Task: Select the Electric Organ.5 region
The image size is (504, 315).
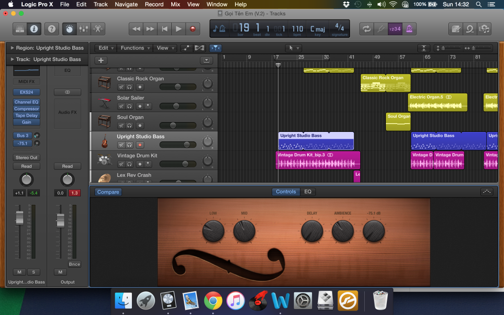Action: pyautogui.click(x=438, y=102)
